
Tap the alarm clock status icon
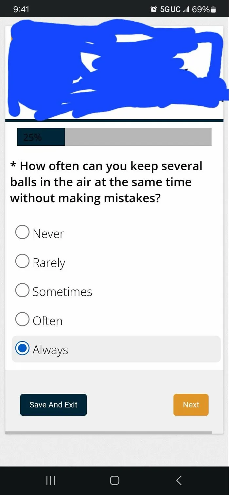(x=153, y=9)
